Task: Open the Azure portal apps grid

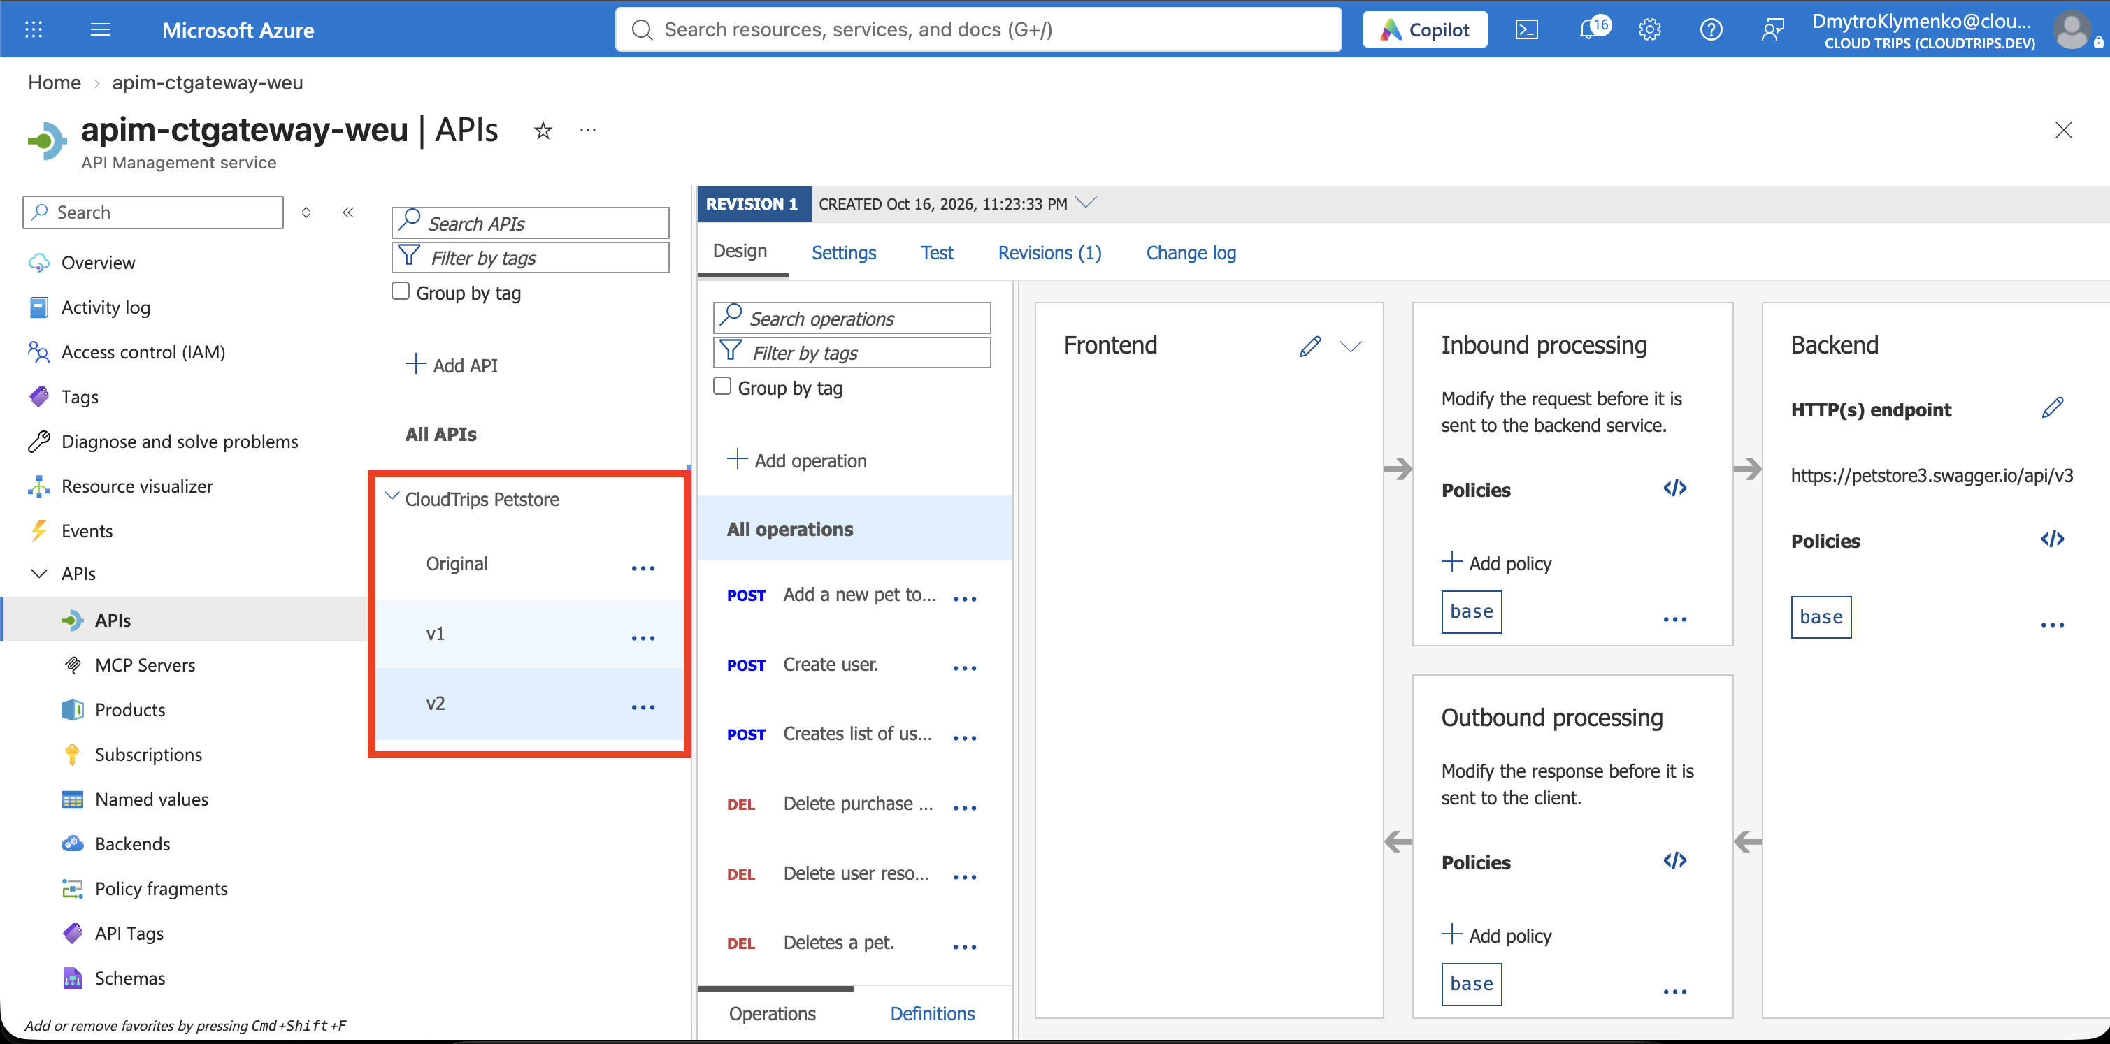Action: click(x=34, y=29)
